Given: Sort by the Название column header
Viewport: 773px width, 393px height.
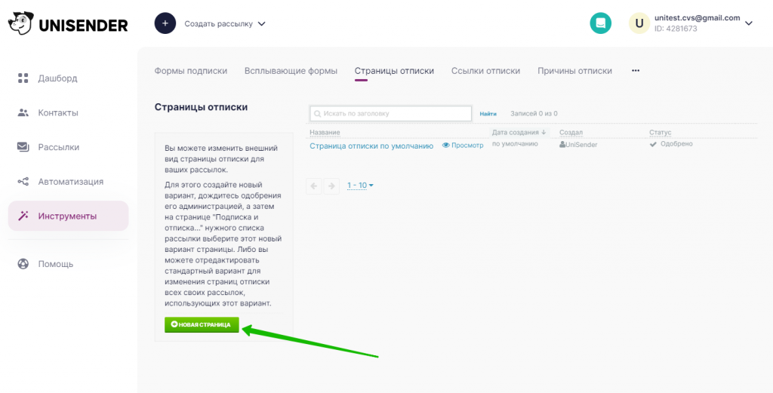Looking at the screenshot, I should [x=325, y=133].
